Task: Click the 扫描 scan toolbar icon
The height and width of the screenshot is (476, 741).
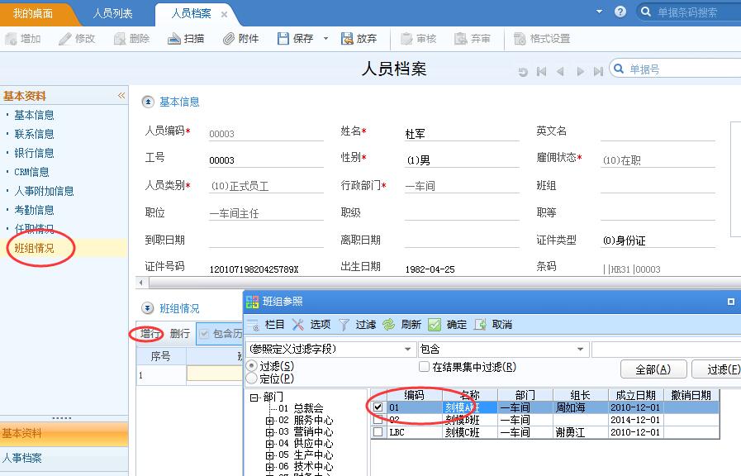Action: [x=174, y=39]
